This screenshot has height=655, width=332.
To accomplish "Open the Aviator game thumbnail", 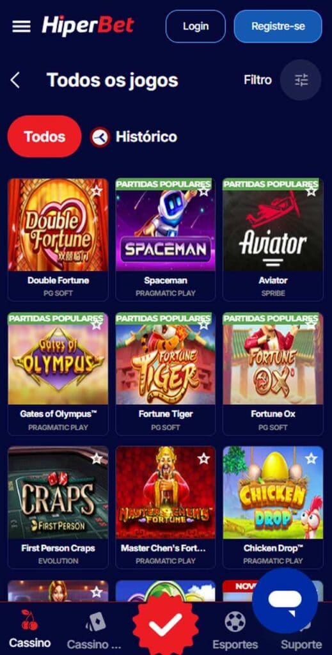I will (x=273, y=225).
